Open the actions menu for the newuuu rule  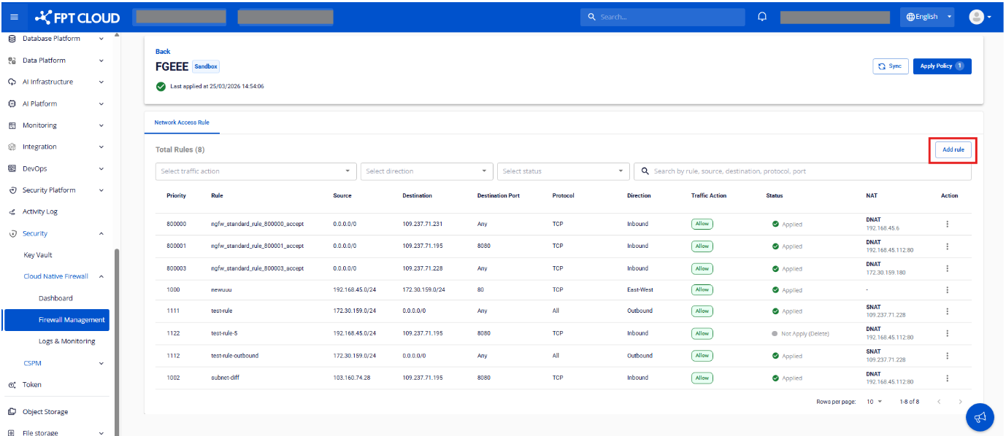coord(948,289)
